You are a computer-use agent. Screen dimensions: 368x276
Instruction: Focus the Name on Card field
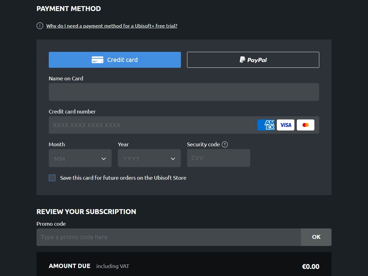[184, 92]
